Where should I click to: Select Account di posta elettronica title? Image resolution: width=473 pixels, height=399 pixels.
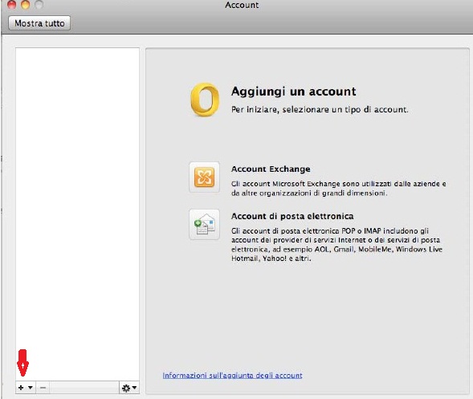click(292, 216)
